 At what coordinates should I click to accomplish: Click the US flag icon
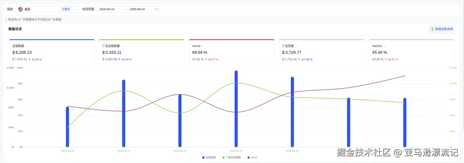tap(20, 9)
